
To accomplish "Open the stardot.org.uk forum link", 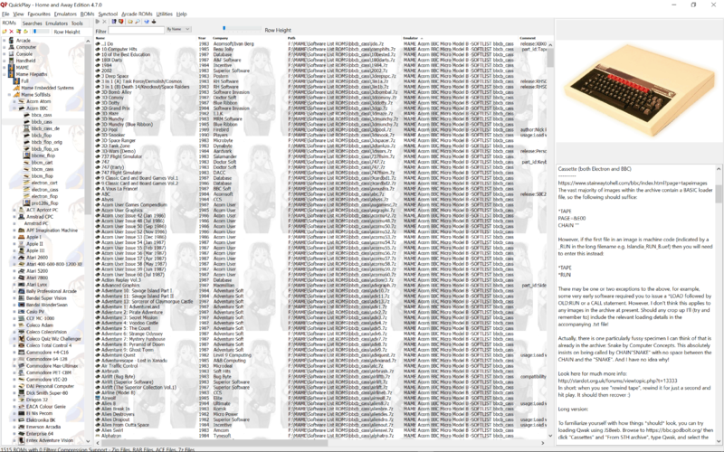I will [617, 381].
